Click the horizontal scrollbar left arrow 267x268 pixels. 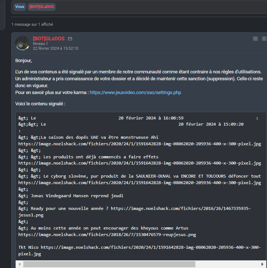19,264
